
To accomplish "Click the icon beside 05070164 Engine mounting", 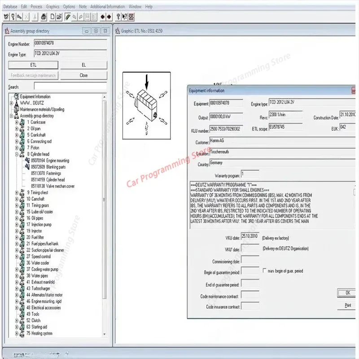I will pos(27,160).
